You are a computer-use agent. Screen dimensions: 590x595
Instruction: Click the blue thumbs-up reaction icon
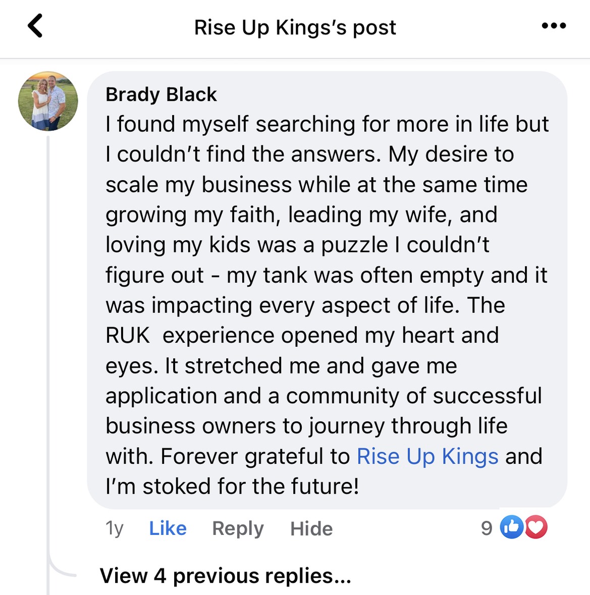(x=511, y=527)
